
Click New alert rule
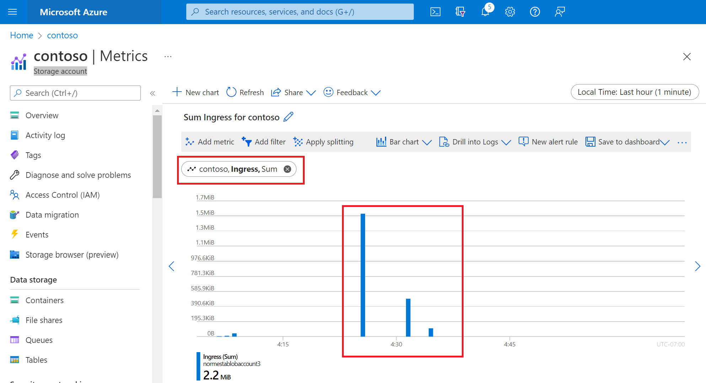(548, 142)
